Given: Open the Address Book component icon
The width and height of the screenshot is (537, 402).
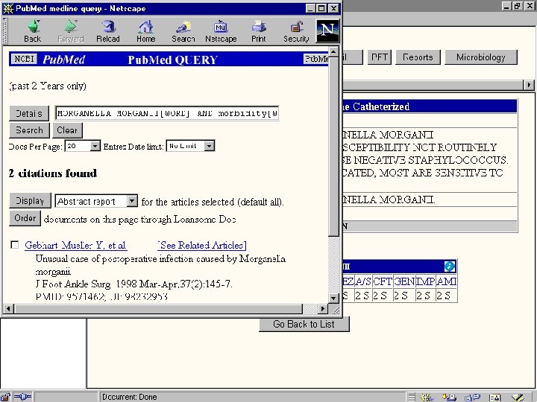Looking at the screenshot, I should [495, 398].
